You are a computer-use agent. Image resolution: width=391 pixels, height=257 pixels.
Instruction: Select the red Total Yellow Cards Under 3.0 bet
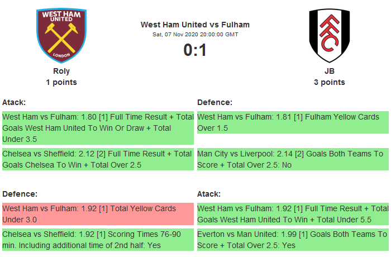pos(97,214)
